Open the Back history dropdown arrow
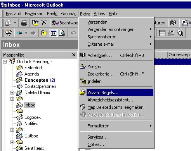The height and width of the screenshot is (151, 191). click(x=26, y=33)
